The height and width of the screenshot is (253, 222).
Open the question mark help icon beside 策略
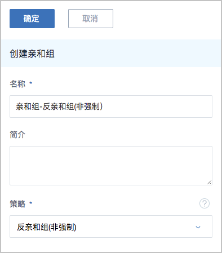click(x=205, y=203)
